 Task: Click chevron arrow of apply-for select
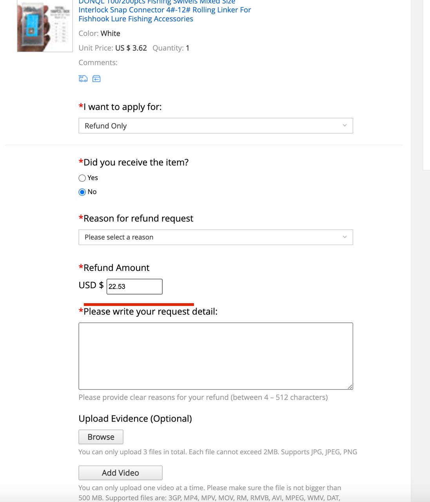point(345,125)
